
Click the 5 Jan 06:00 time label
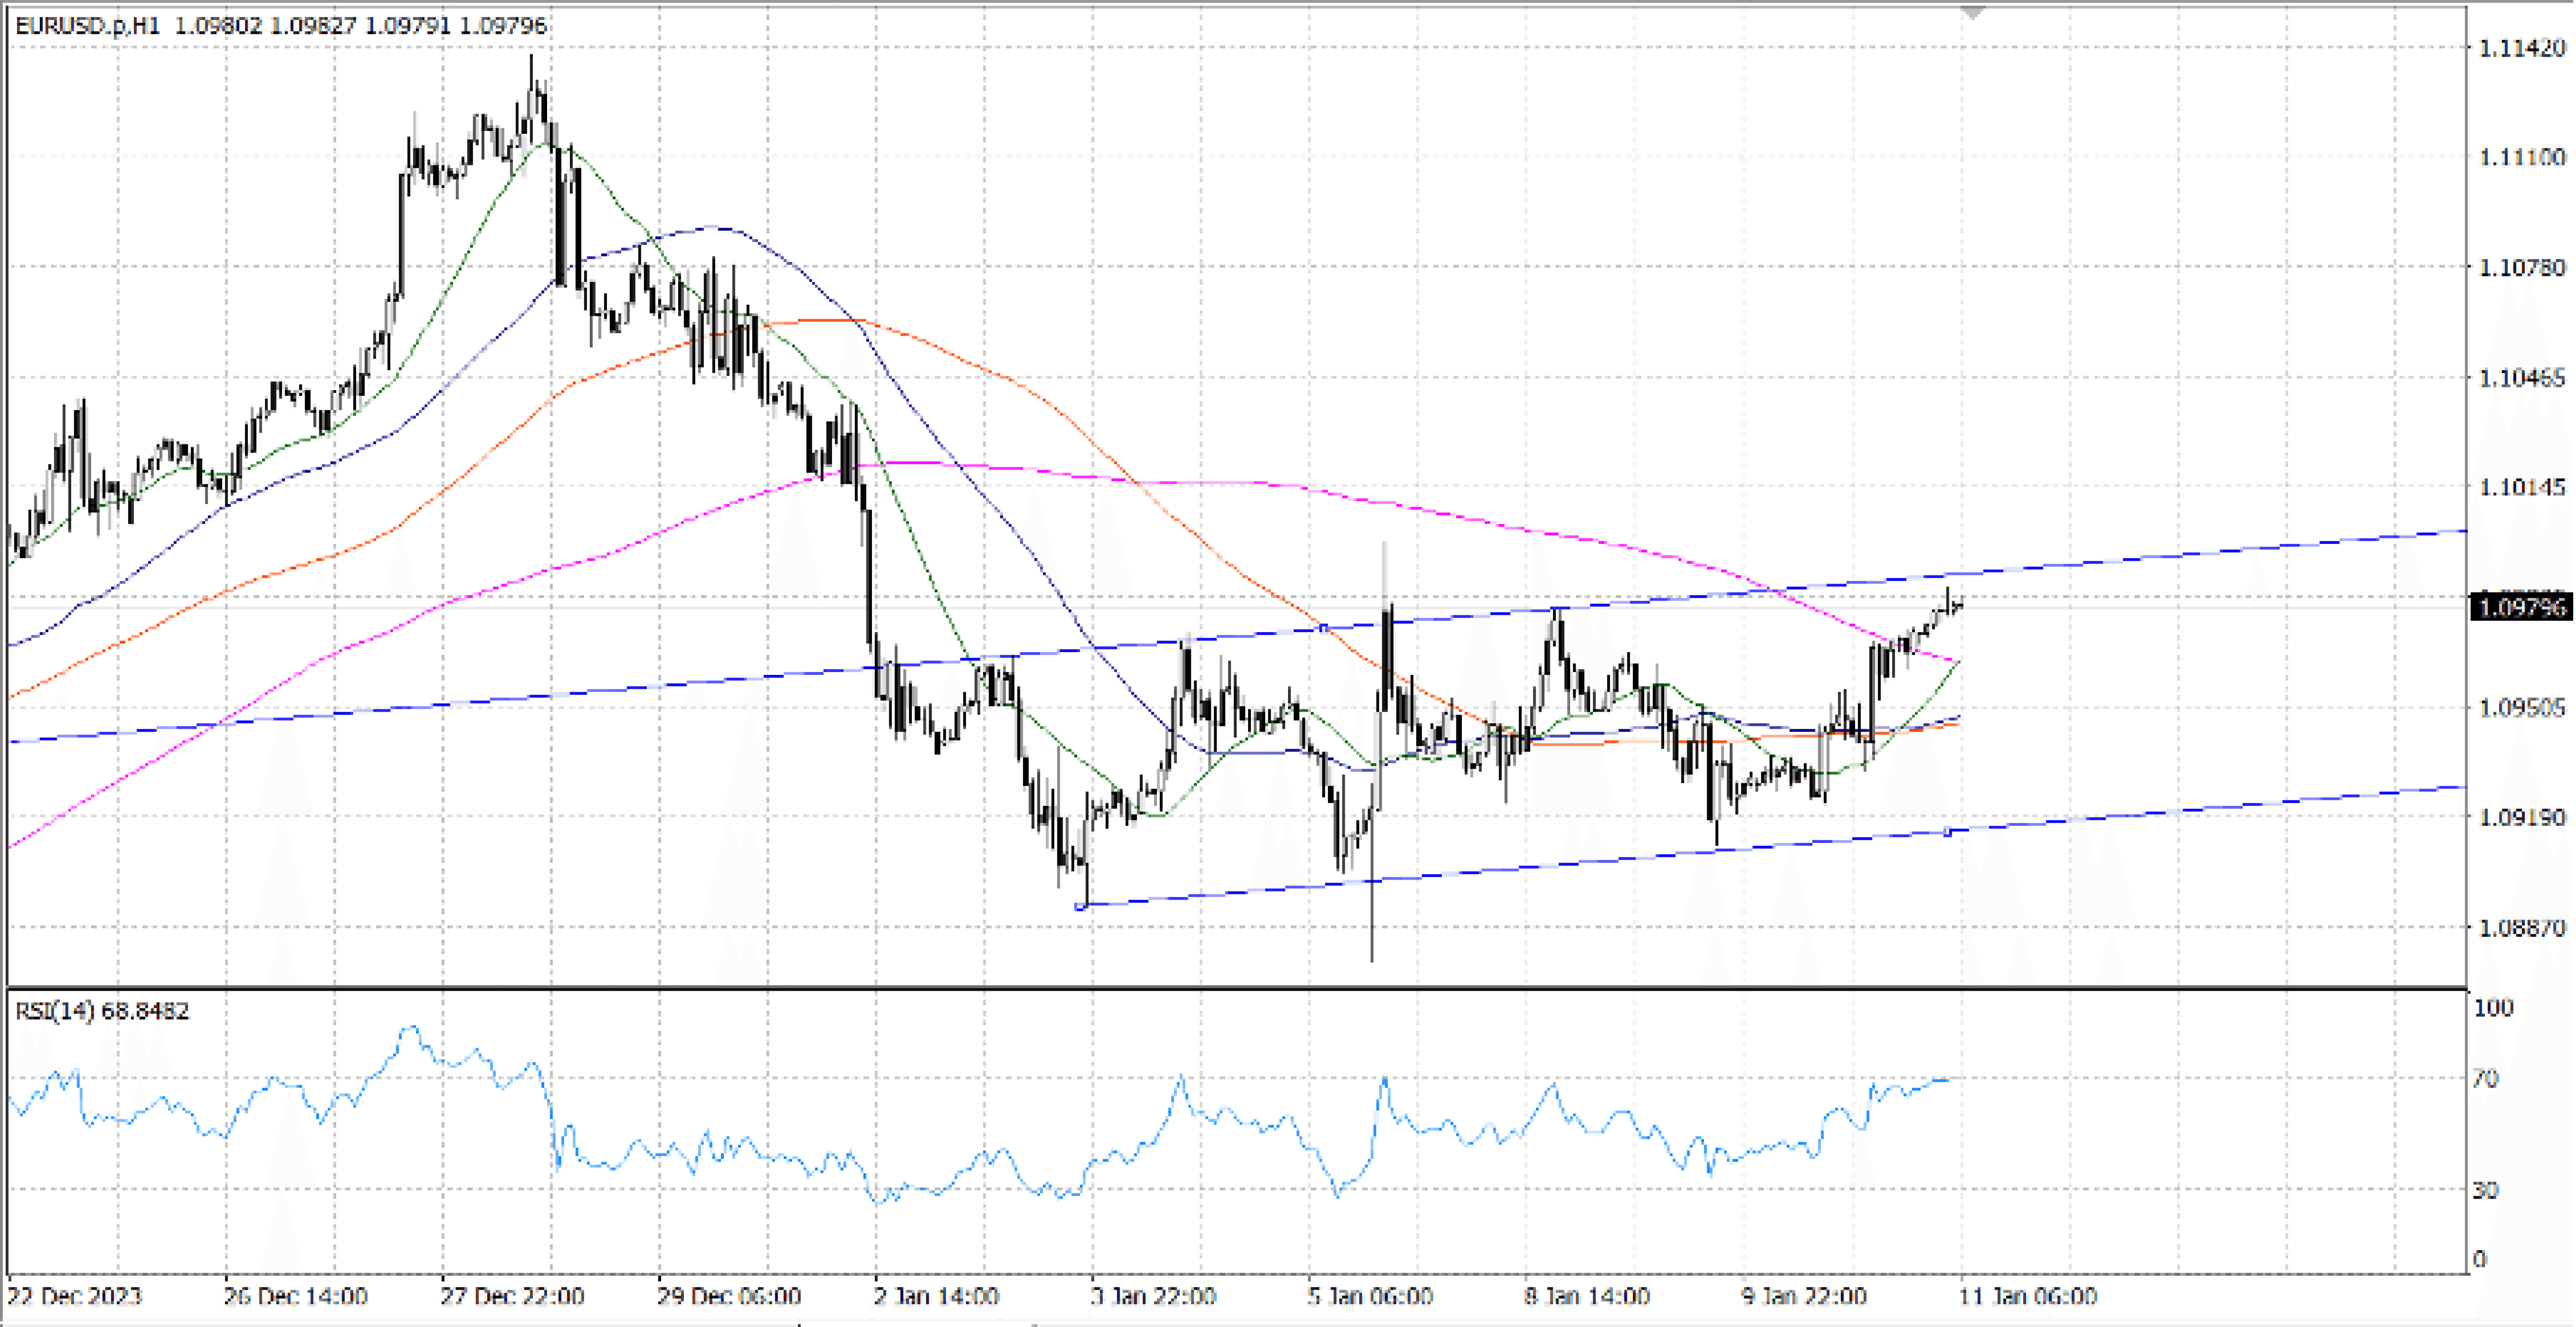coord(1370,1297)
